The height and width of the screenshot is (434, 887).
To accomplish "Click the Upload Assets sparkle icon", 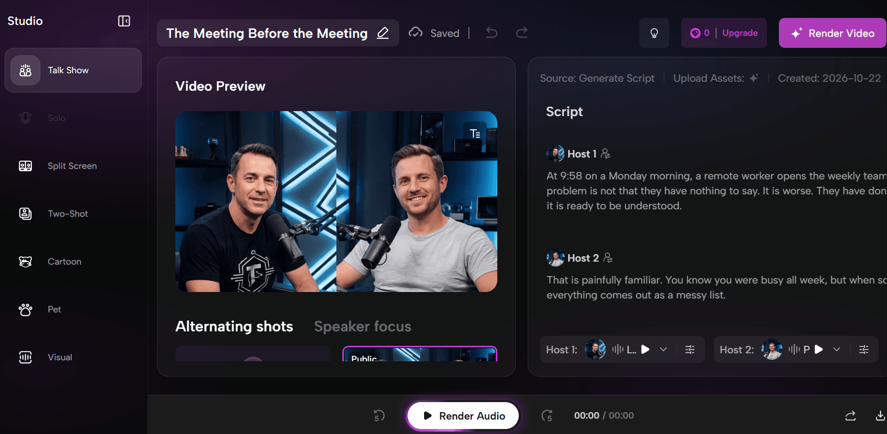I will tap(754, 78).
